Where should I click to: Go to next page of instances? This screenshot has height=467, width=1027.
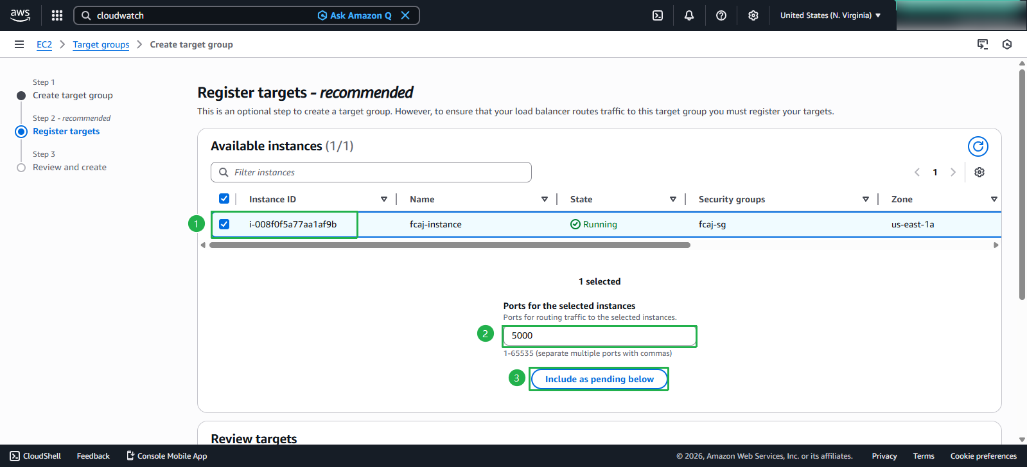[x=953, y=172]
